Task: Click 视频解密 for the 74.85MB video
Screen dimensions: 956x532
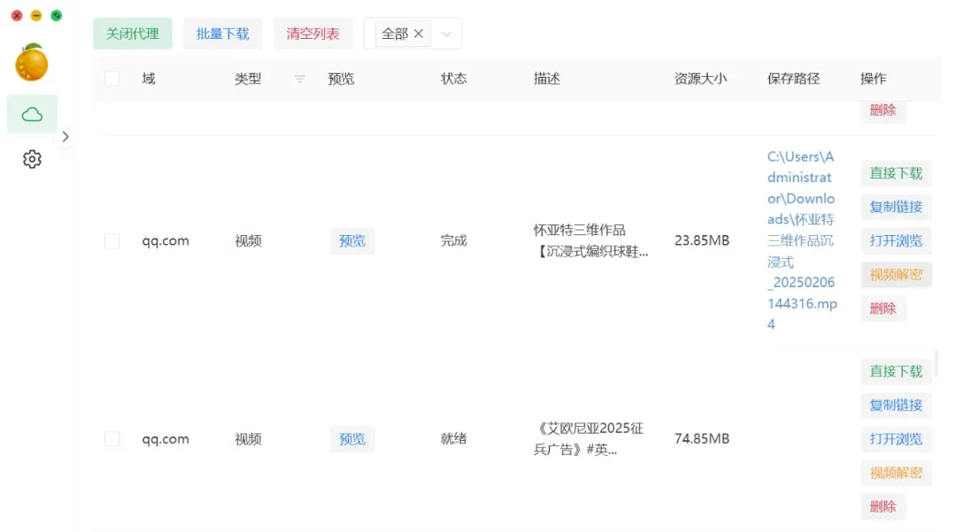Action: click(896, 472)
